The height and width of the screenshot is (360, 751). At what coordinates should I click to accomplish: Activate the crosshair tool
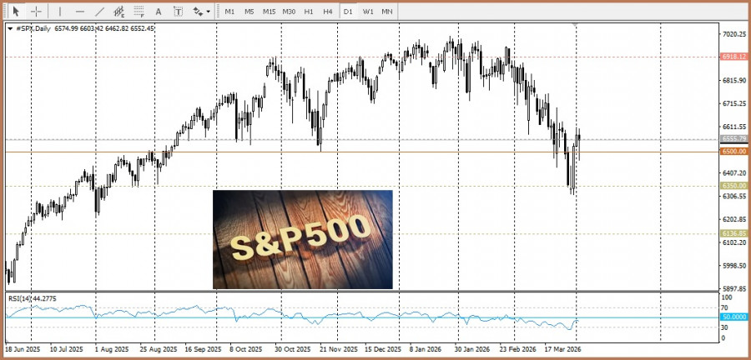[x=36, y=11]
